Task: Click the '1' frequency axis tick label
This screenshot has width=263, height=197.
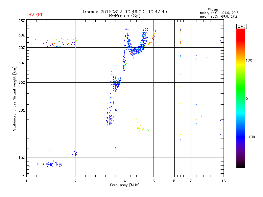Action: coord(27,181)
